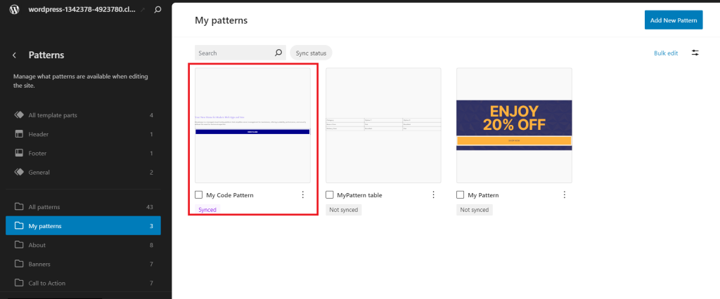Open the General template parts list
The image size is (720, 299).
(x=83, y=173)
